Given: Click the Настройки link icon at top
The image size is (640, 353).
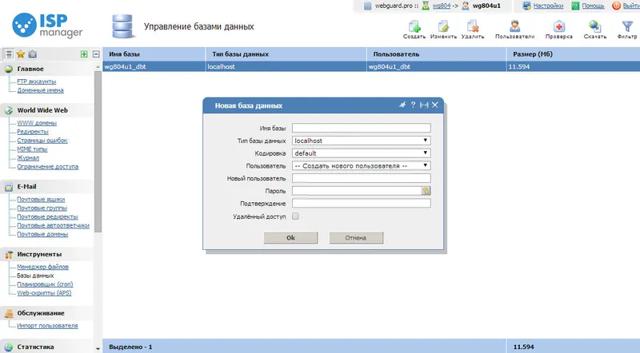Looking at the screenshot, I should coord(526,6).
